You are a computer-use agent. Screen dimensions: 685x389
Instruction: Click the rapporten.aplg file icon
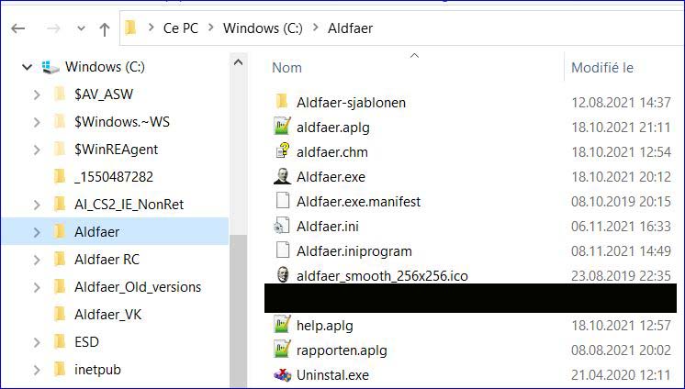(282, 350)
